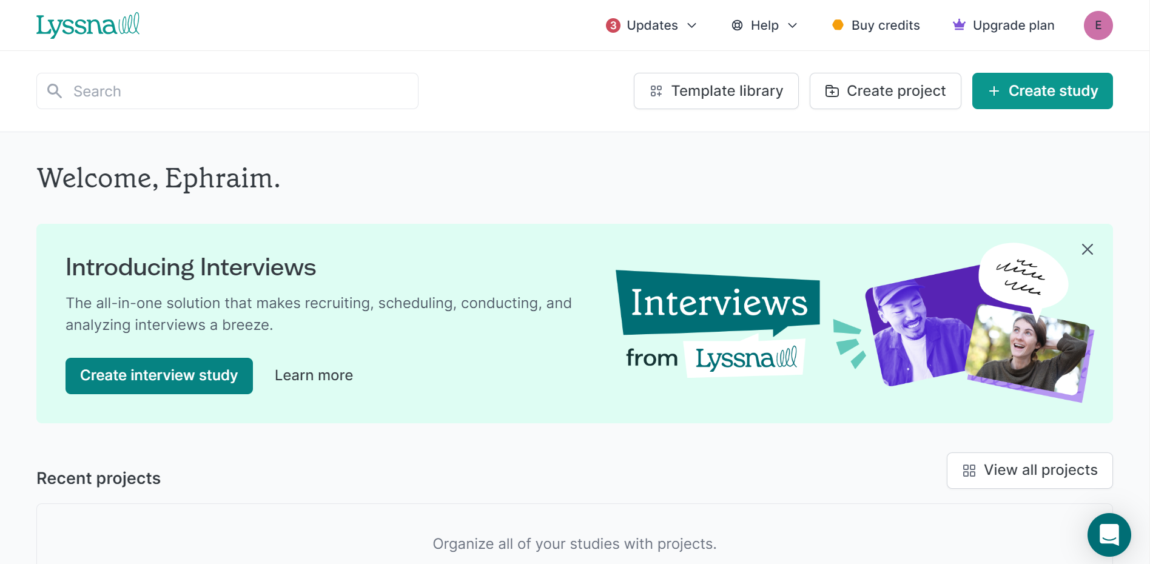
Task: Open the account avatar labeled E
Action: coord(1098,25)
